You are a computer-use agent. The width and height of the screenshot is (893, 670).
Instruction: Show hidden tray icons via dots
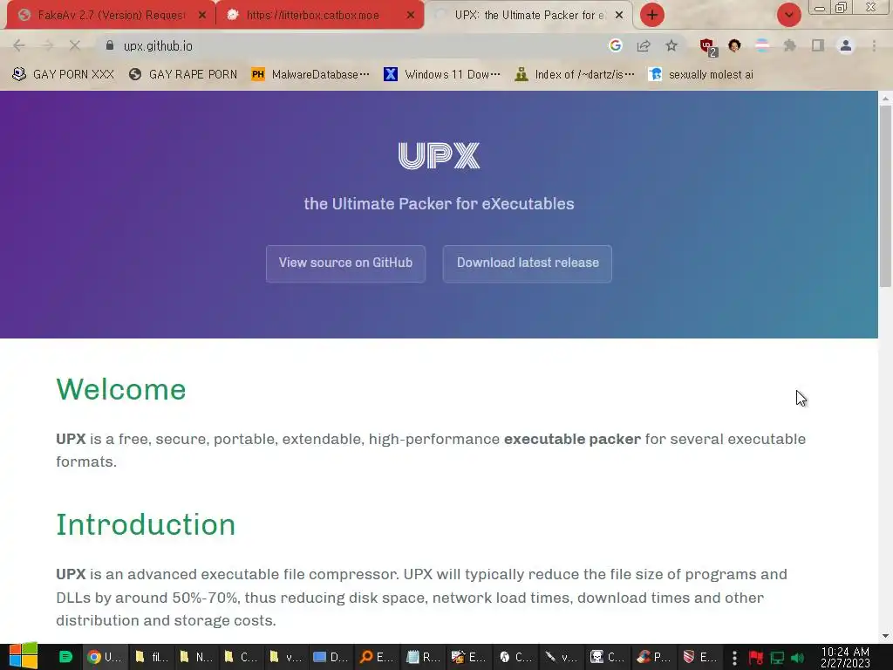734,658
